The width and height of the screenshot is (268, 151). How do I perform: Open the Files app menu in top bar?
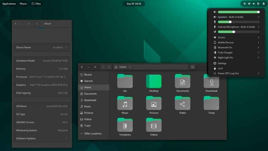[36, 4]
